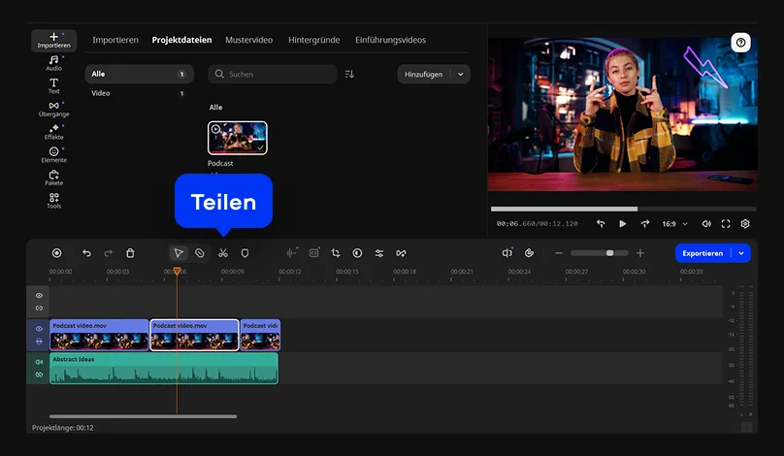Select the Video category in media list

coord(101,93)
